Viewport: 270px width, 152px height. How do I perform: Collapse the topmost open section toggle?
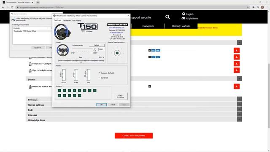(239, 42)
